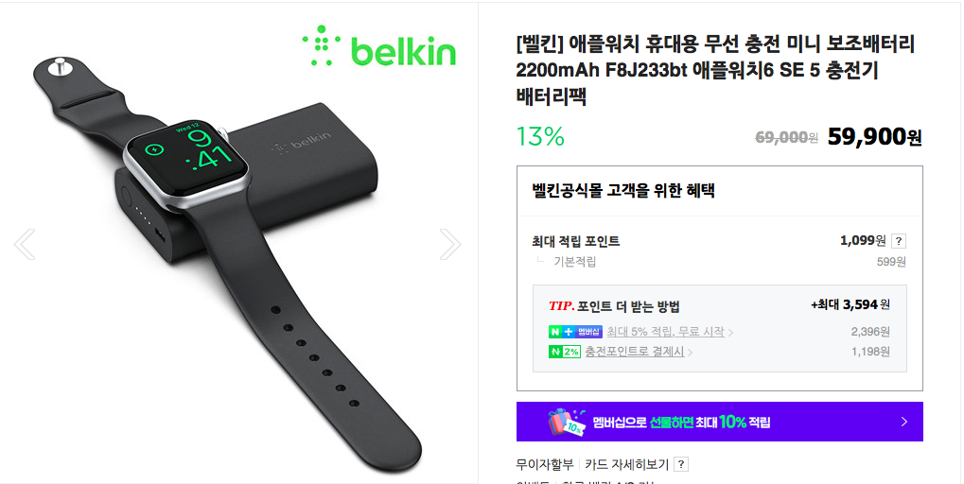Click the 멤버십으로 선물하면 최대 10% 적립 banner

(x=719, y=422)
